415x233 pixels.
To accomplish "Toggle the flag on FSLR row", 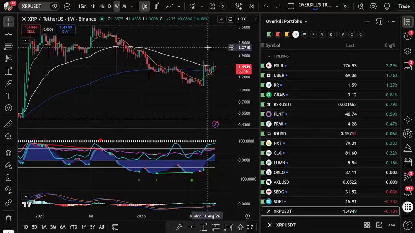I will pos(262,66).
